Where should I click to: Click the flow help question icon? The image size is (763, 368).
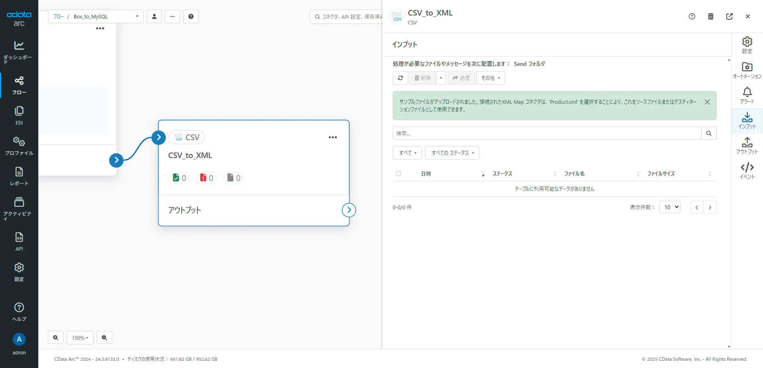(191, 16)
